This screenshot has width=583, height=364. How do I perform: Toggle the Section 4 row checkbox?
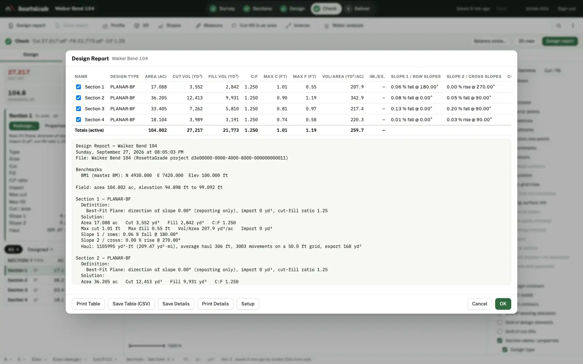78,120
